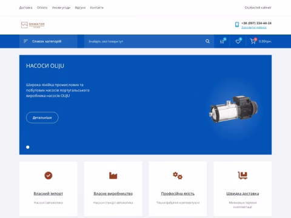
Task: Open the wishlist heart icon
Action: pyautogui.click(x=238, y=41)
